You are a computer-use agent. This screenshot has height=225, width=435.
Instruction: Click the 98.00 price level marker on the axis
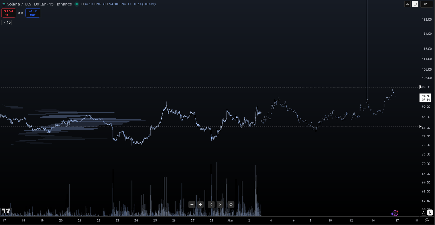point(425,87)
